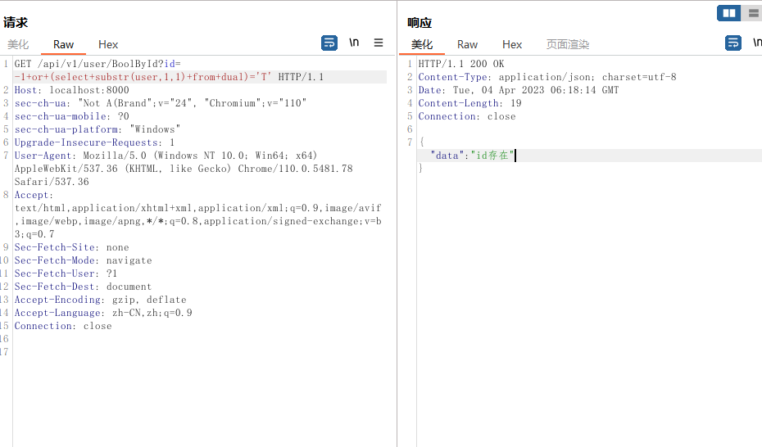The width and height of the screenshot is (762, 447).
Task: Click the "id存在" value in response body
Action: 492,156
